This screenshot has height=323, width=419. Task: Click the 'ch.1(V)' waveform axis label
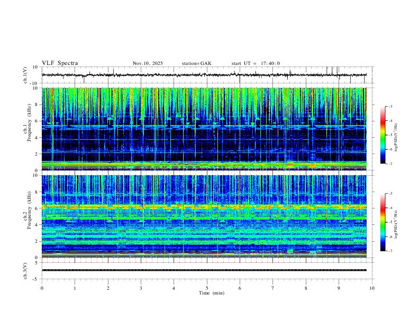tap(25, 75)
